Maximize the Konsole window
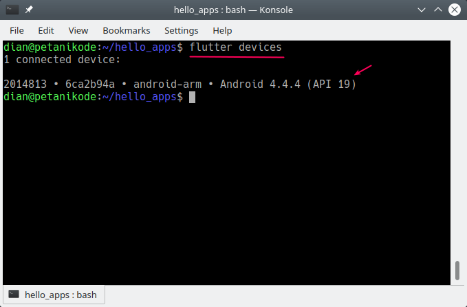Image resolution: width=467 pixels, height=307 pixels. 438,10
